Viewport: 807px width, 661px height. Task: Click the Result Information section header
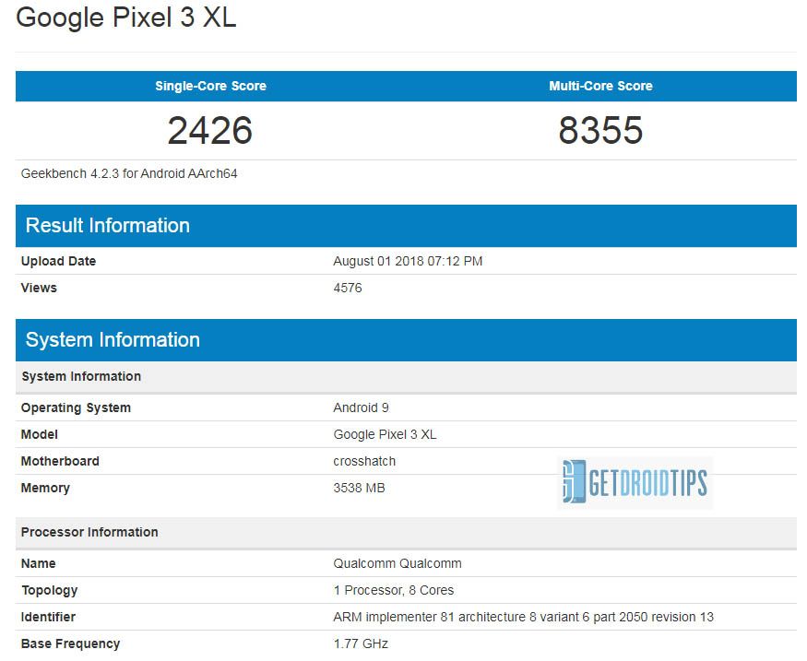(406, 226)
